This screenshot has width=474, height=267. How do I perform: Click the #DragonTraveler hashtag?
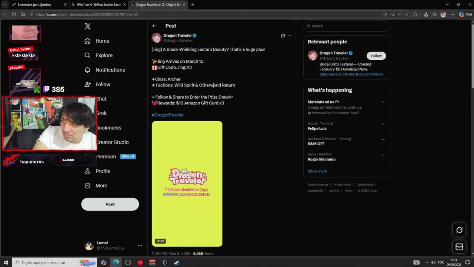[167, 115]
